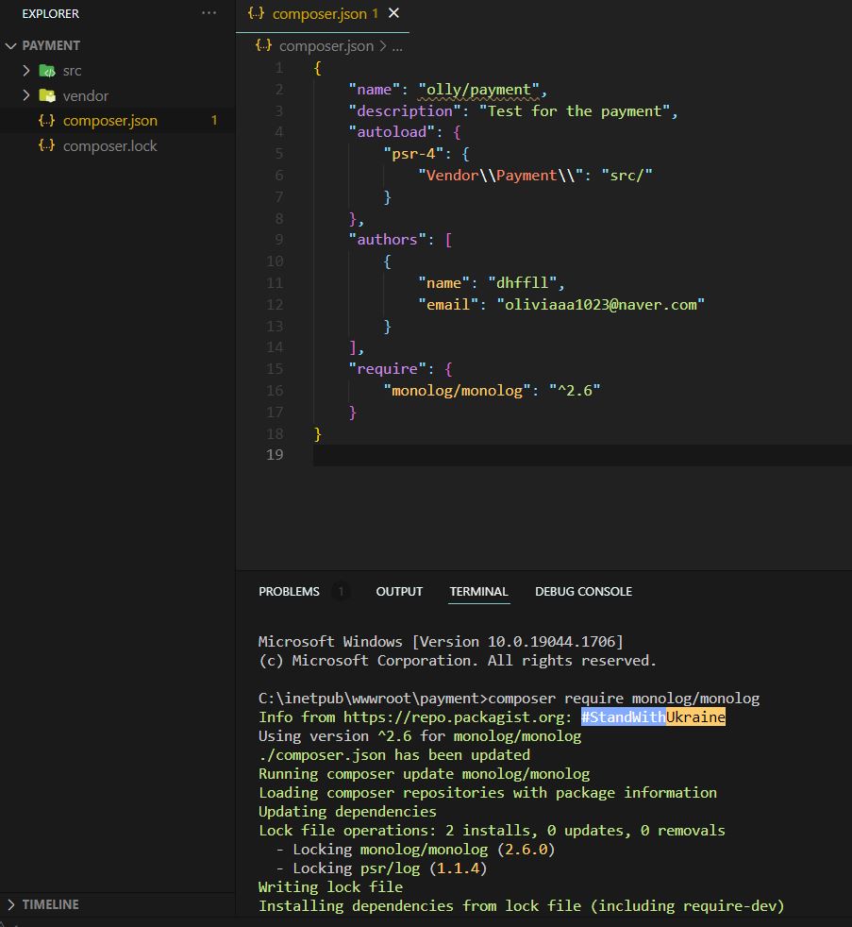Click the 'Updating dependencies' terminal line
This screenshot has height=927, width=852.
(347, 811)
